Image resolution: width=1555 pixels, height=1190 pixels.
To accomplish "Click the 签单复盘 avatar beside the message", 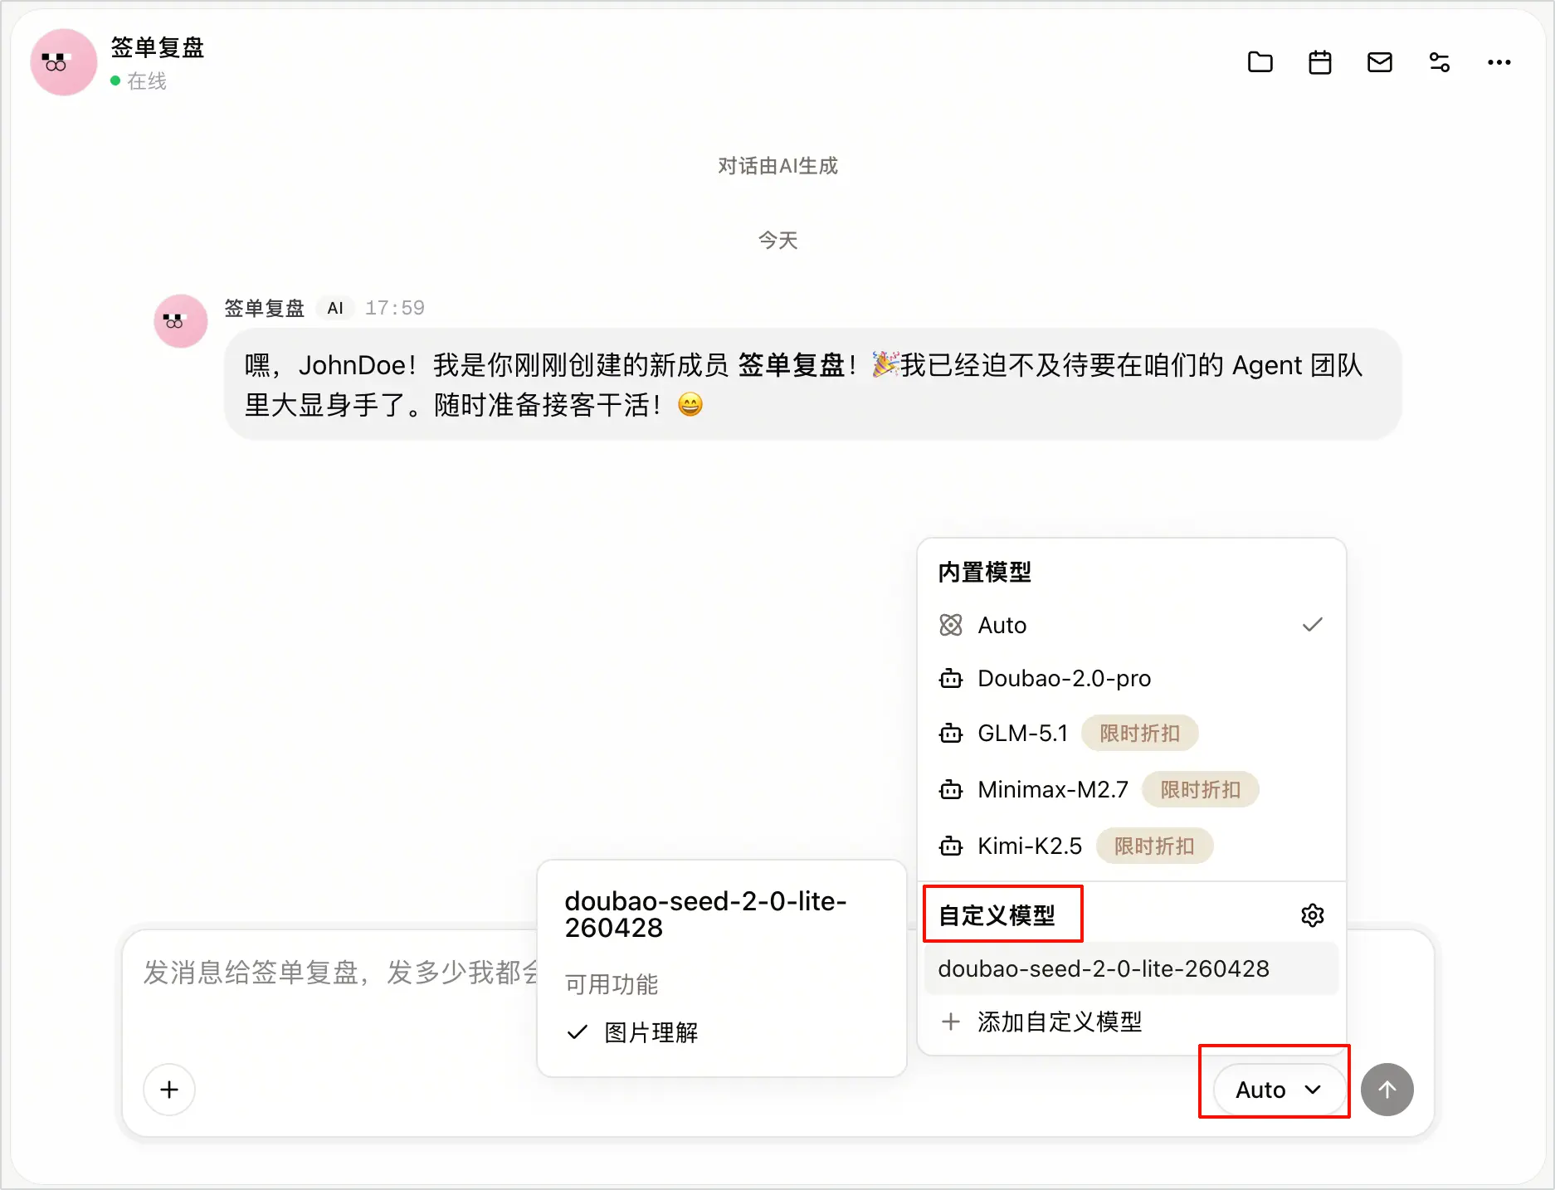I will point(180,321).
